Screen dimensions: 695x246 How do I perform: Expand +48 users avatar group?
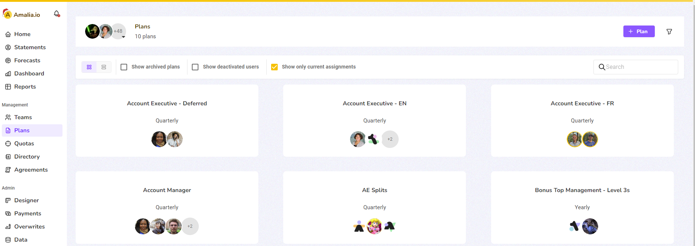[x=118, y=31]
